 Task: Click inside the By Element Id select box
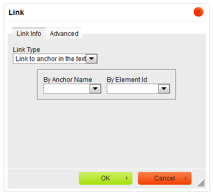tap(138, 89)
